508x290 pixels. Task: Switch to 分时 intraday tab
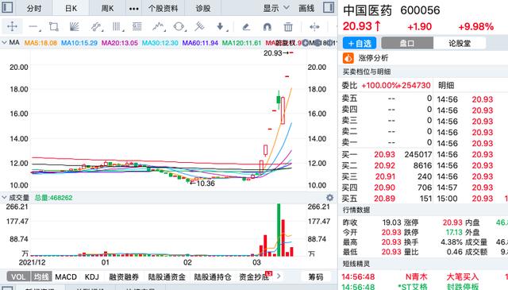click(34, 8)
